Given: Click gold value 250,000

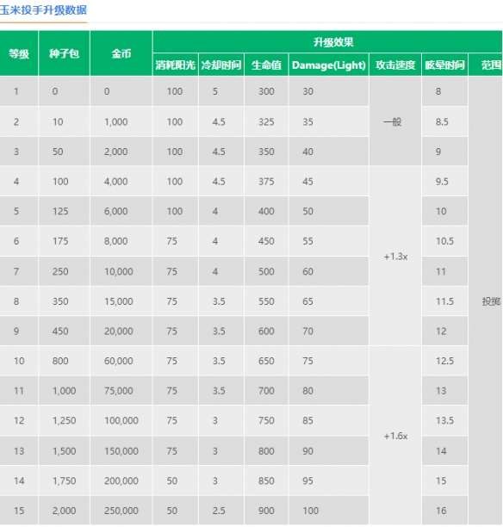Looking at the screenshot, I should click(x=121, y=511).
